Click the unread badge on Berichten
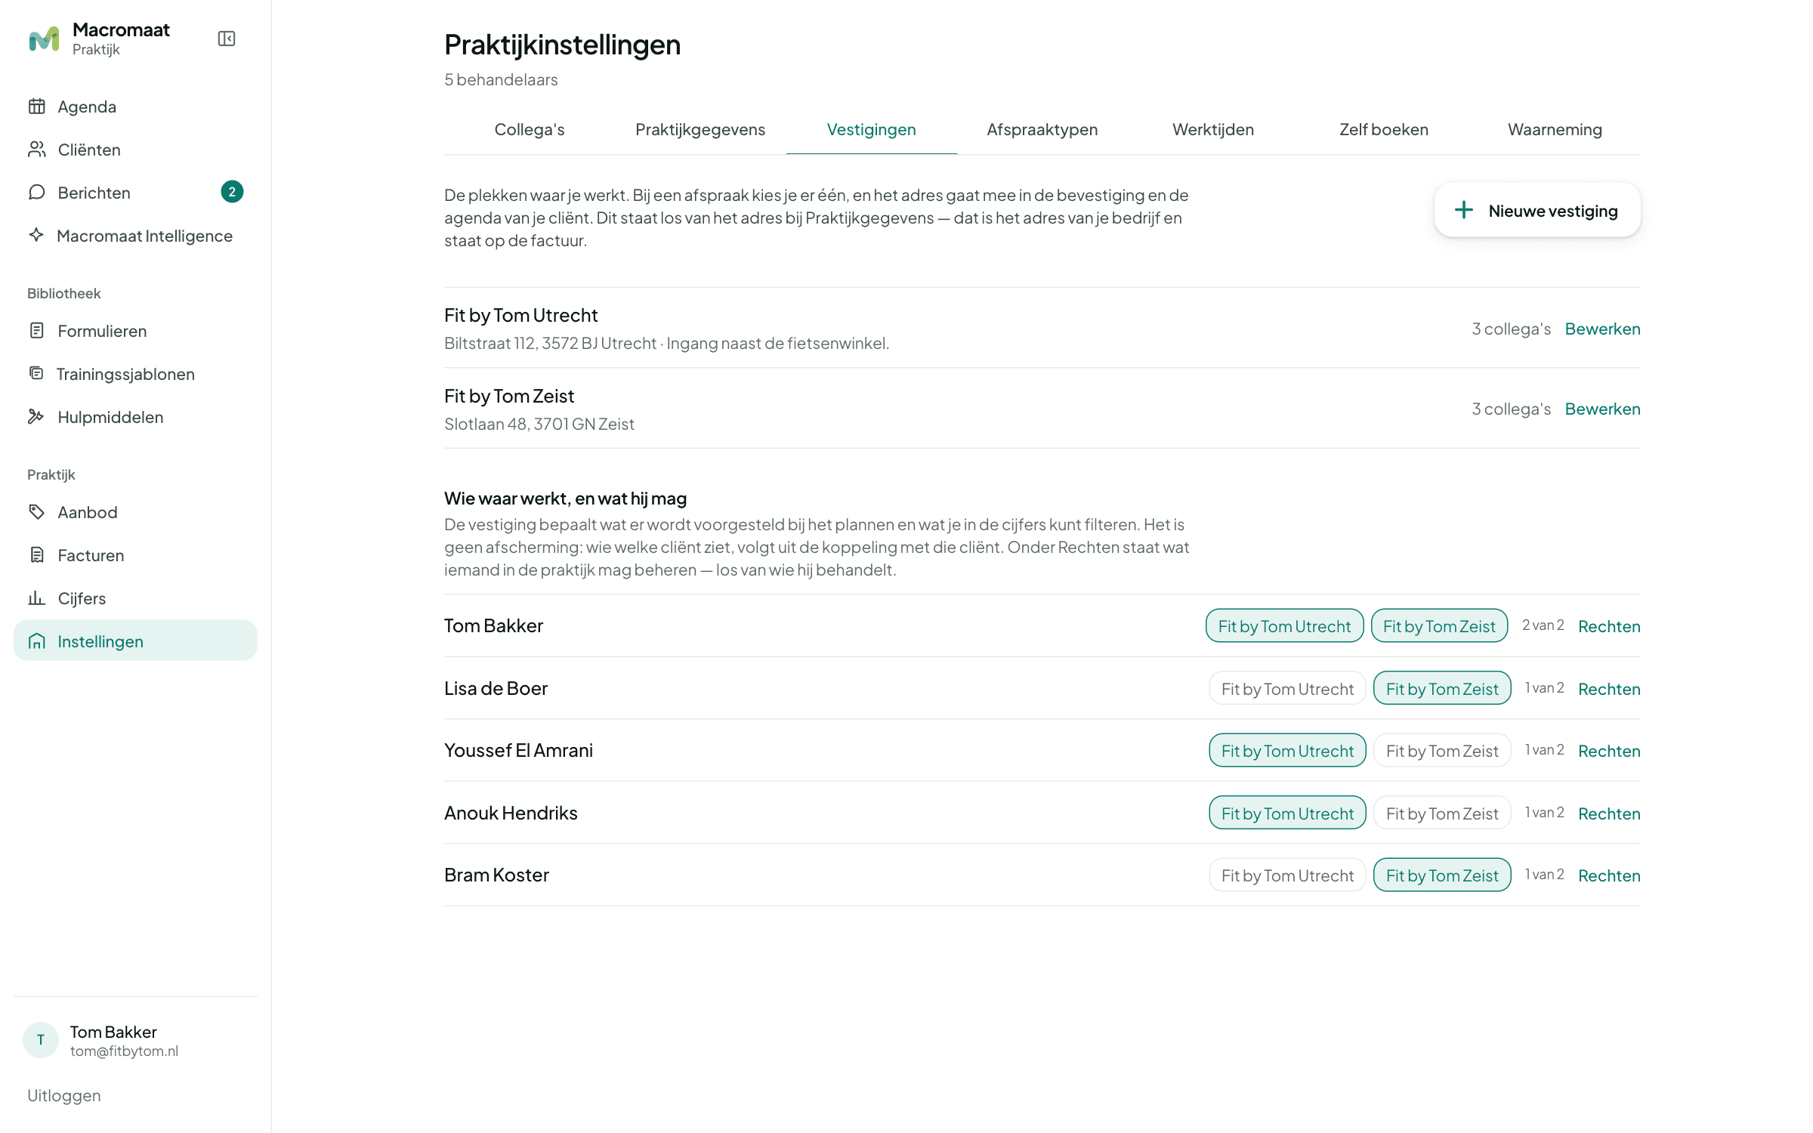The height and width of the screenshot is (1133, 1813). point(232,192)
